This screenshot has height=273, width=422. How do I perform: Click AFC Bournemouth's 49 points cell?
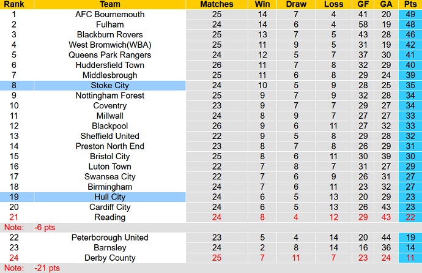tap(409, 14)
